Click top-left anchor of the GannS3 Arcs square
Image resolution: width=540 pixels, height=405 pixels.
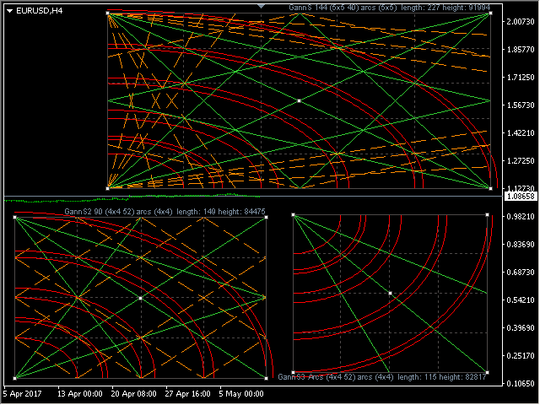294,215
